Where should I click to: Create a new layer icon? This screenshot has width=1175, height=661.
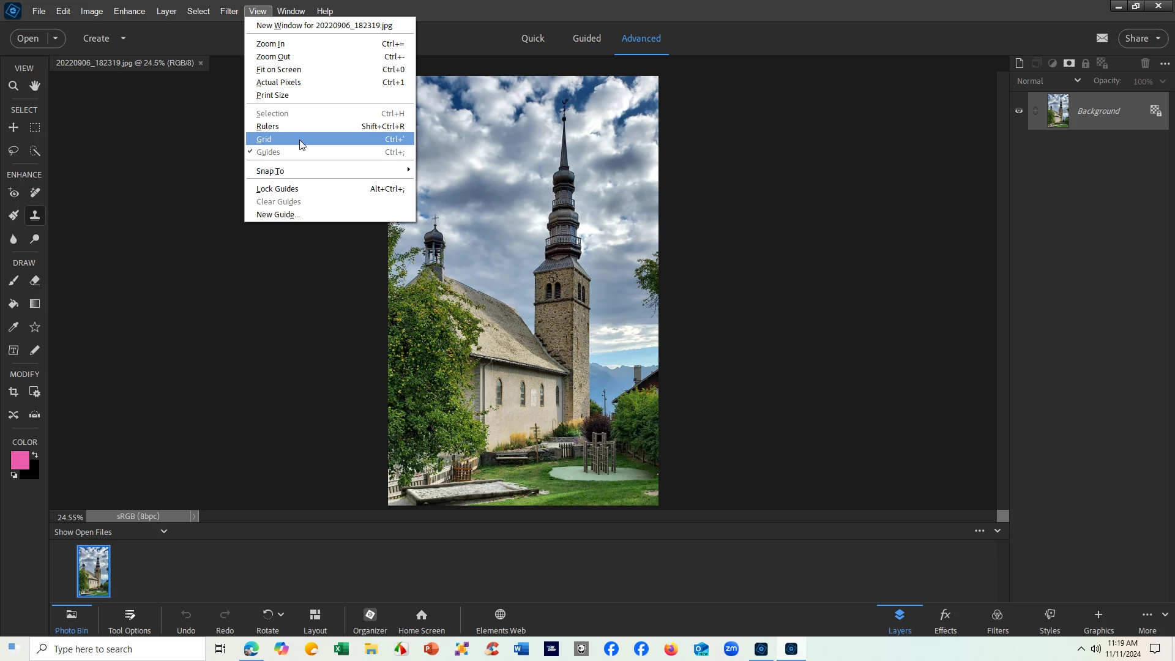click(1019, 63)
